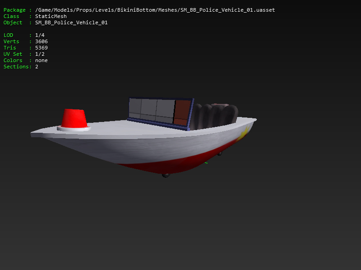Click the boat's windshield frame

161,114
